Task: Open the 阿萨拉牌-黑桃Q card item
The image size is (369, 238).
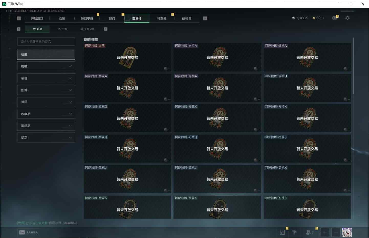Action: point(307,88)
